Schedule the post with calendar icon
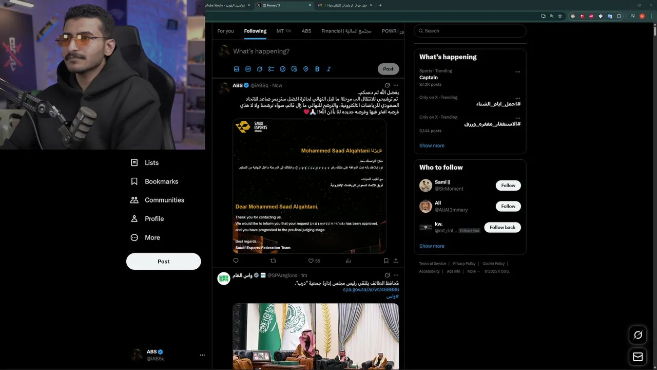657x370 pixels. pos(294,69)
